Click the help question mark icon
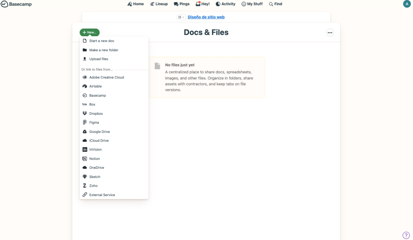413x240 pixels. tap(406, 235)
